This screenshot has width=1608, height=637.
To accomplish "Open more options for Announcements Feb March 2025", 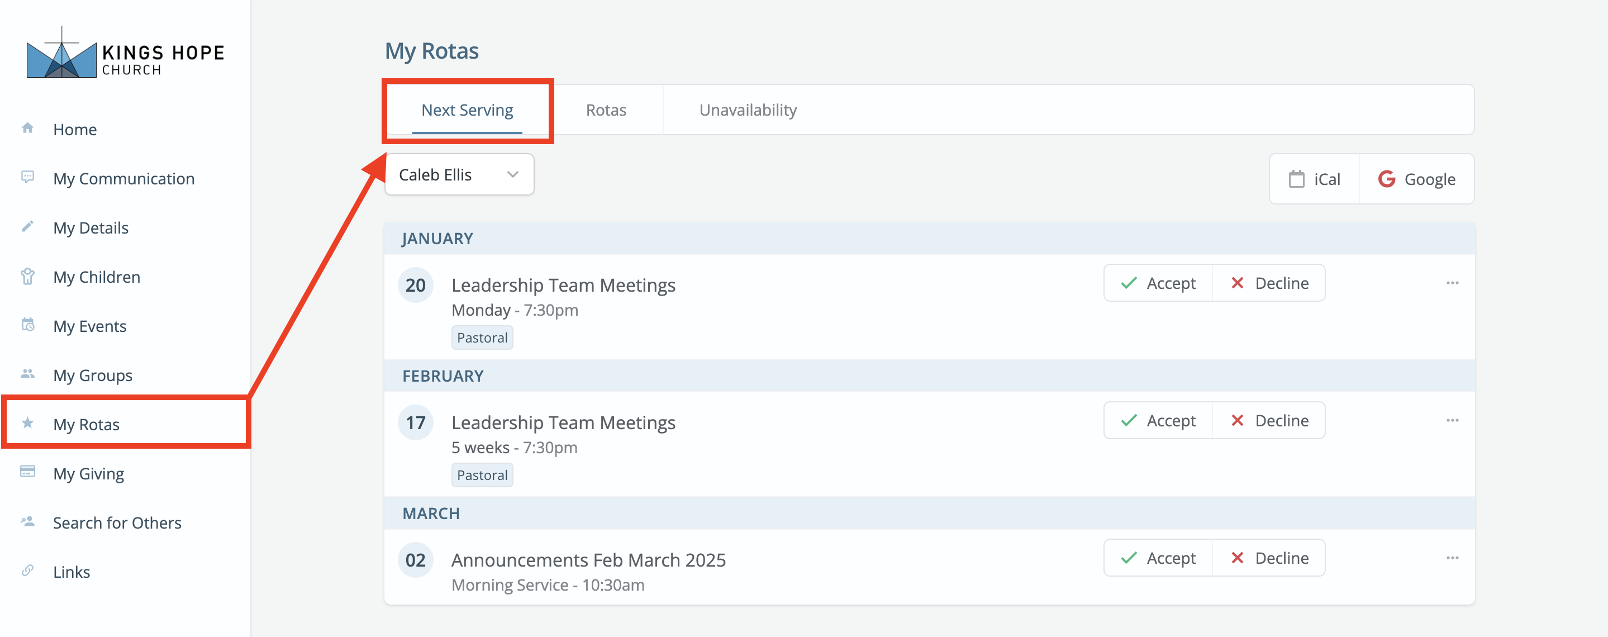I will pyautogui.click(x=1452, y=558).
